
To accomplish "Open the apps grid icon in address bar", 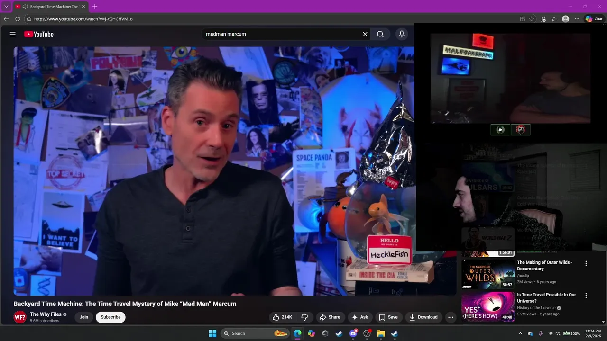I will (x=523, y=19).
